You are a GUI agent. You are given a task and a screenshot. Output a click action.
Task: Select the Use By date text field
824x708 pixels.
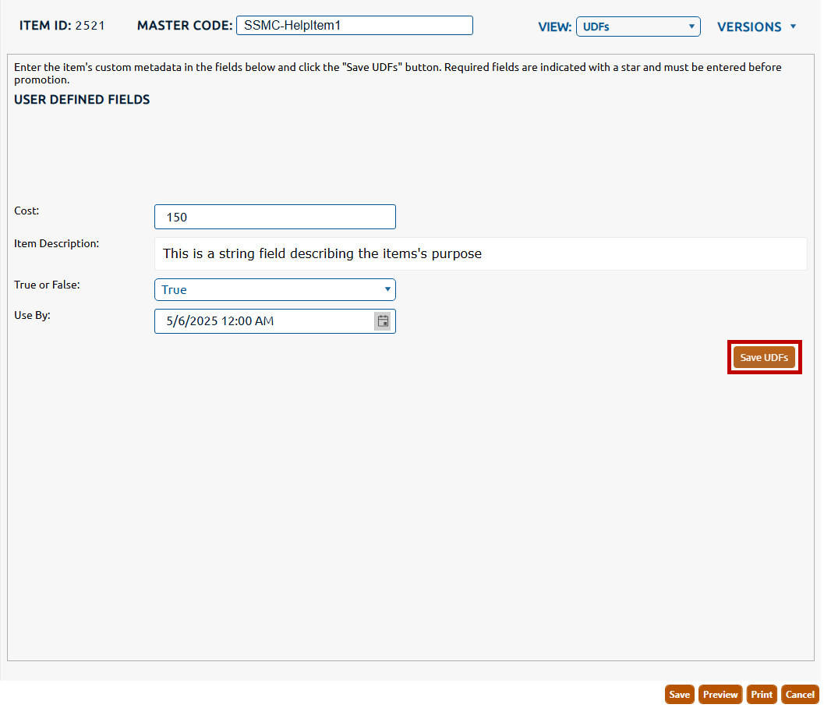point(263,321)
